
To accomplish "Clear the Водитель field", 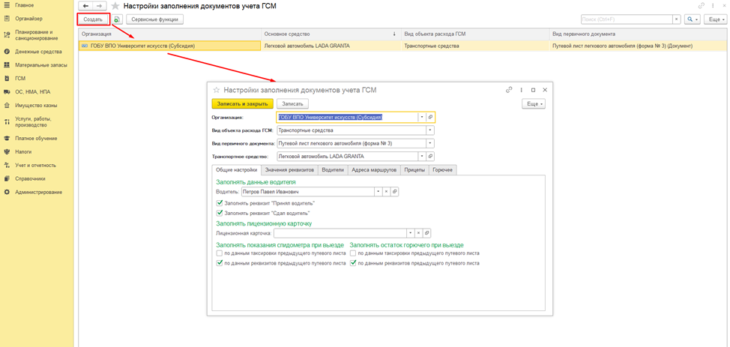I will point(386,191).
